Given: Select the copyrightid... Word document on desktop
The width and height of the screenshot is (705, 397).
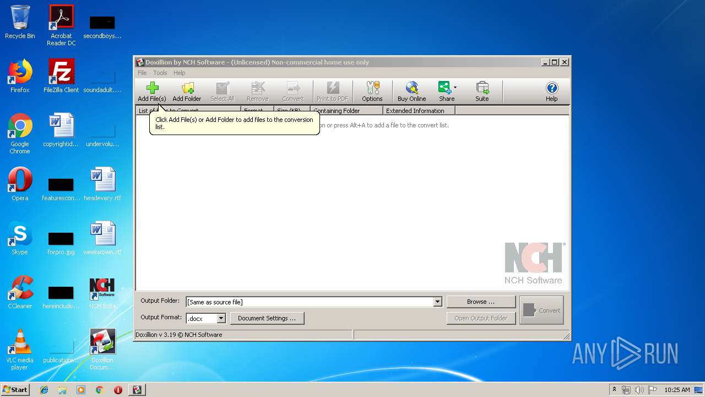Looking at the screenshot, I should click(x=61, y=131).
